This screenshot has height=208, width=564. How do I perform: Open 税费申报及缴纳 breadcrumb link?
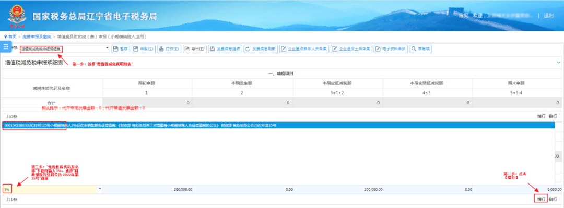click(x=37, y=36)
